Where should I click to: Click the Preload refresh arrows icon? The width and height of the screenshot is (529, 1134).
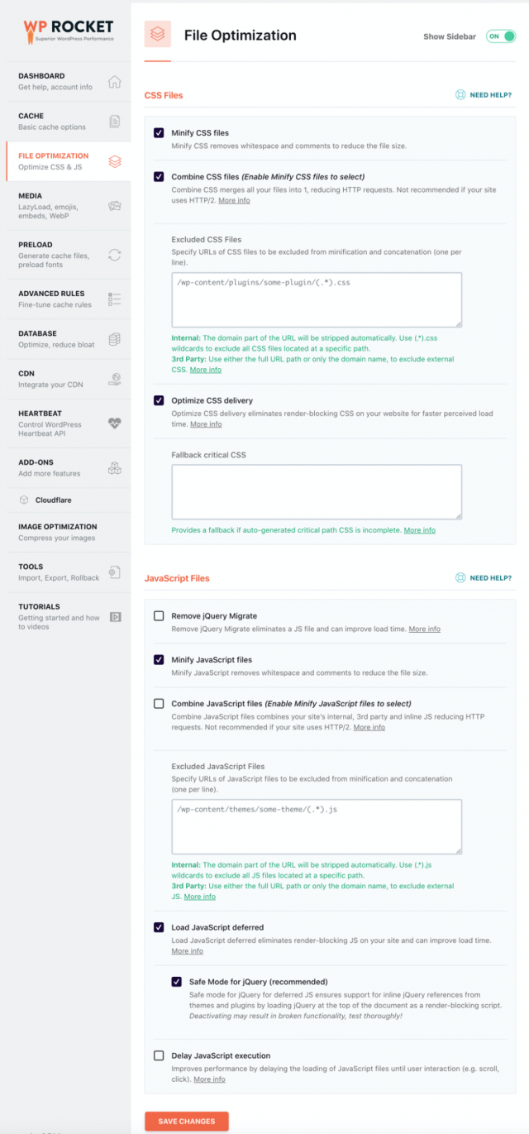click(x=115, y=254)
